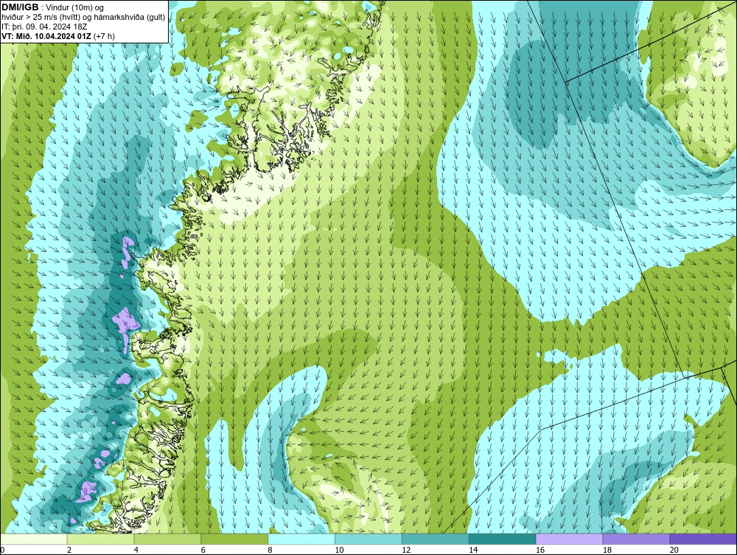The height and width of the screenshot is (555, 737).
Task: Click the 2–4 m/s legend color swatch
Action: pos(100,539)
